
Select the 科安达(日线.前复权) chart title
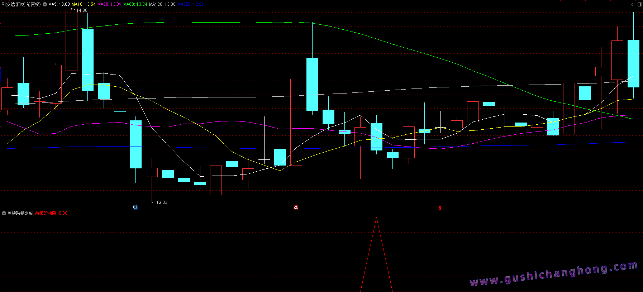coord(22,4)
